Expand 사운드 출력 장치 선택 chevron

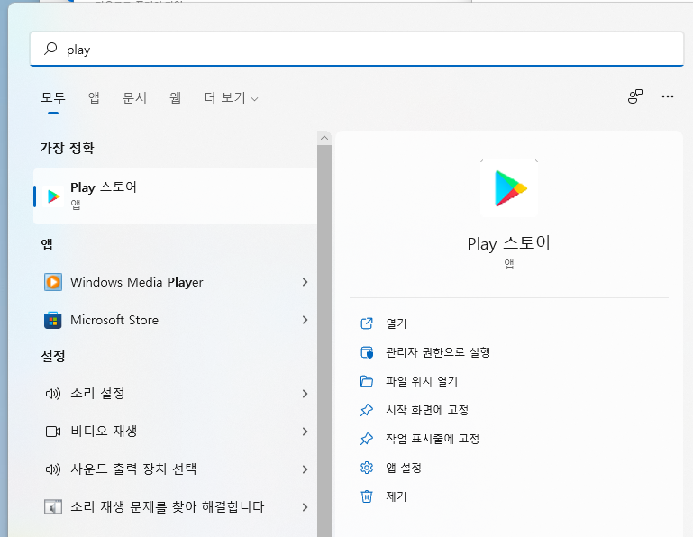pyautogui.click(x=305, y=469)
